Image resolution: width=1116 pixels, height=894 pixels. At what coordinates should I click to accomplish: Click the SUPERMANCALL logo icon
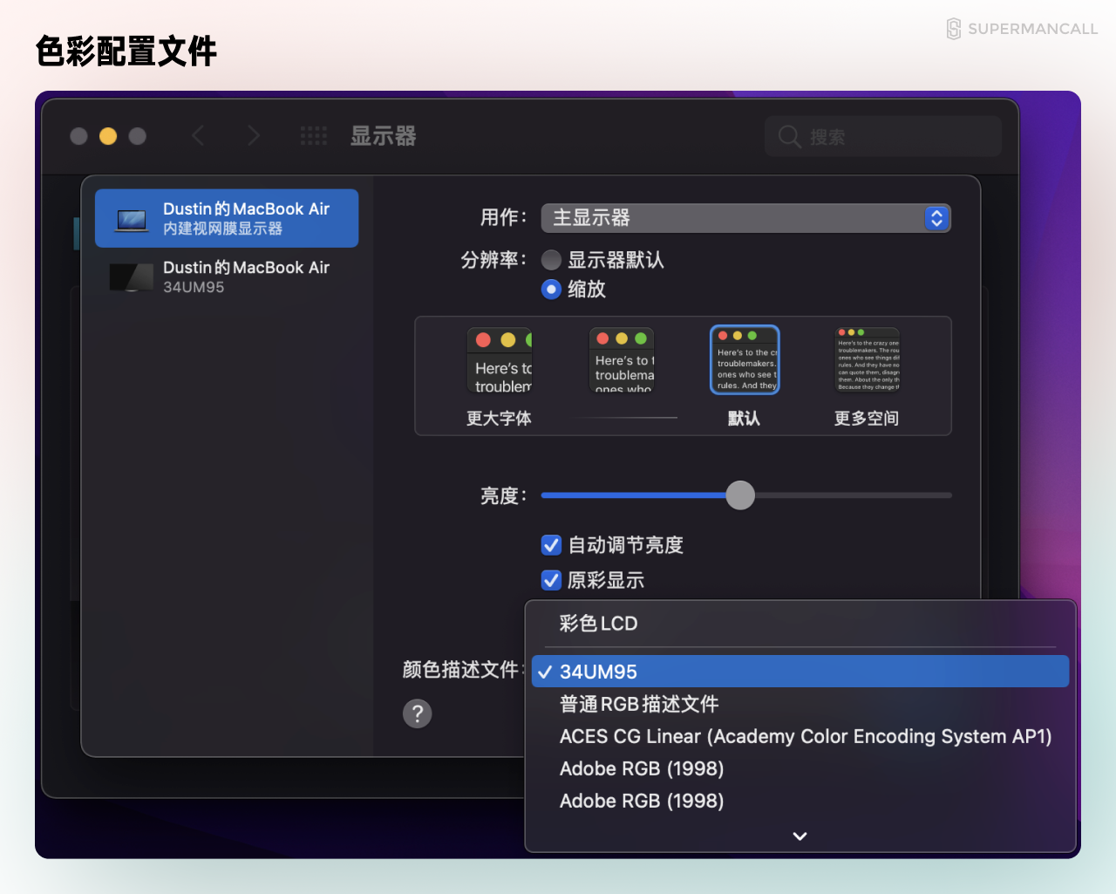(954, 29)
